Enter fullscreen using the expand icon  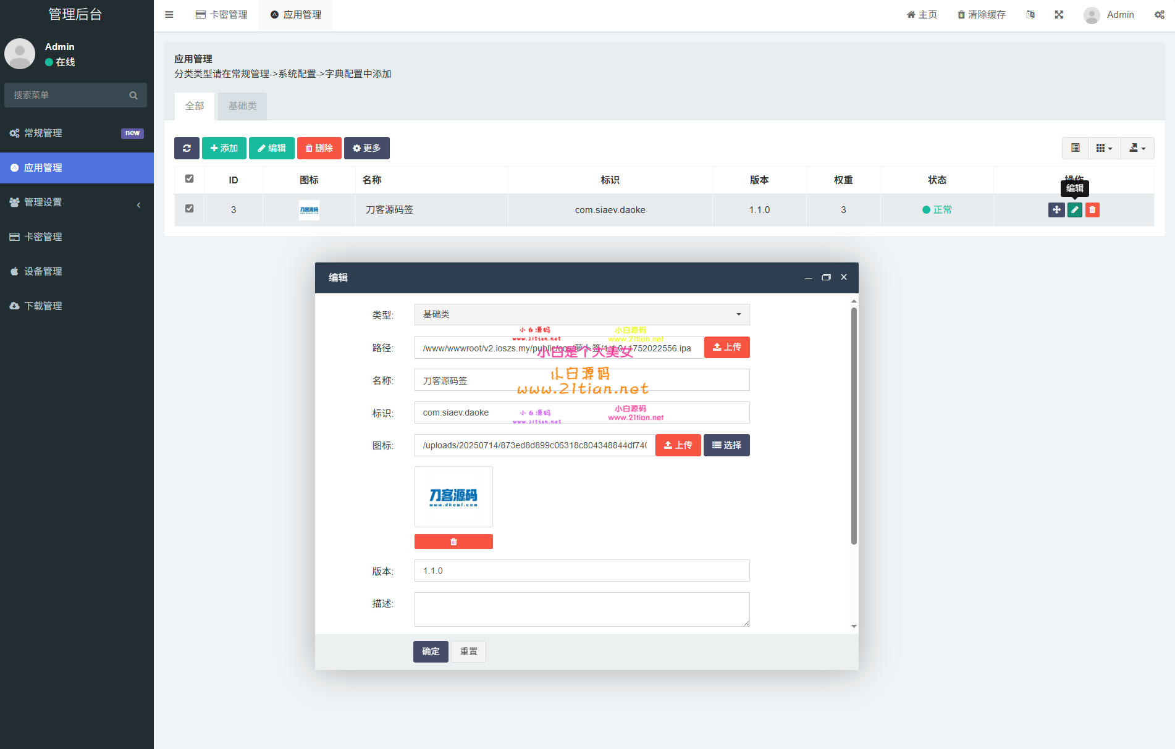[1059, 15]
